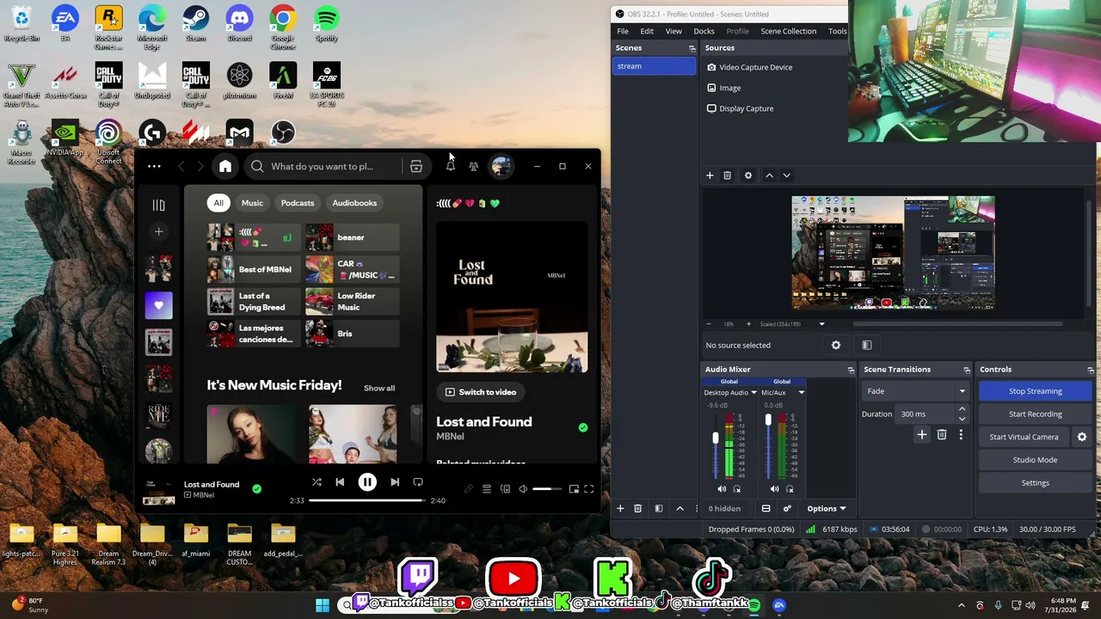Select the Music filter chip
Screen dimensions: 1101x619
(252, 203)
